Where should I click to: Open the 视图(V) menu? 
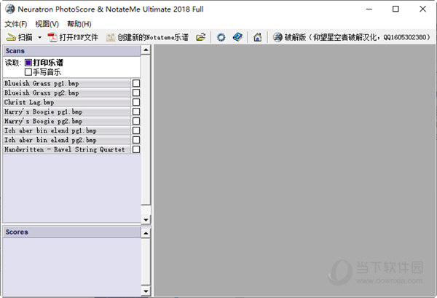[x=47, y=24]
